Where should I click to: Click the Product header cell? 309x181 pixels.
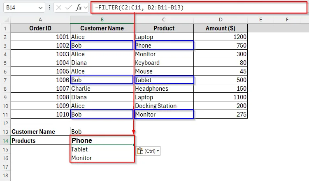pos(164,28)
